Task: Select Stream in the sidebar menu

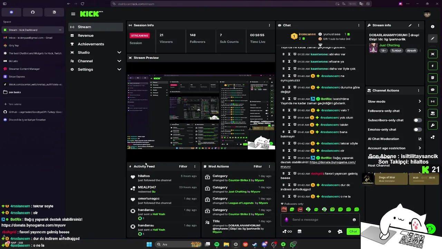Action: [96, 27]
